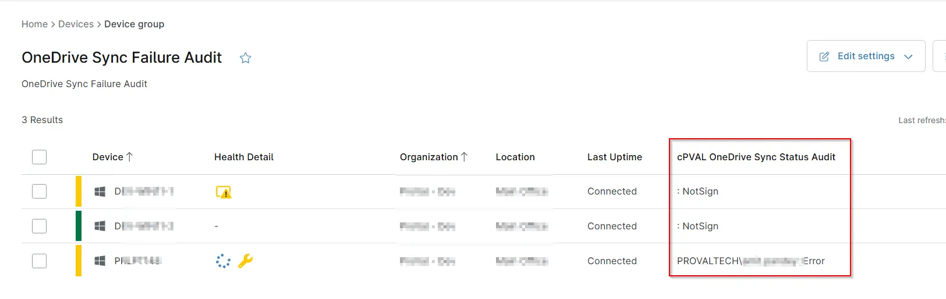Click the Health Detail column header
This screenshot has height=299, width=946.
pyautogui.click(x=243, y=157)
